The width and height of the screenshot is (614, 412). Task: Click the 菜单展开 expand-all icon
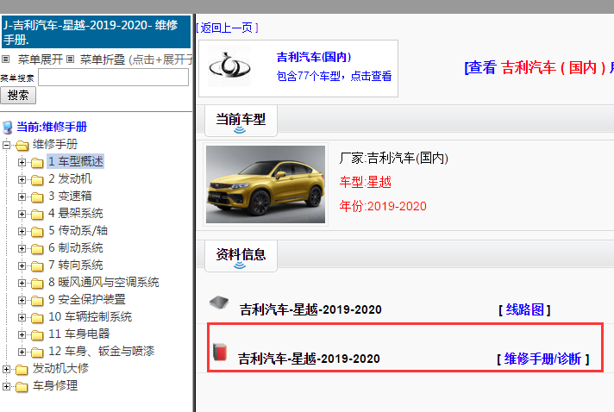(5, 59)
